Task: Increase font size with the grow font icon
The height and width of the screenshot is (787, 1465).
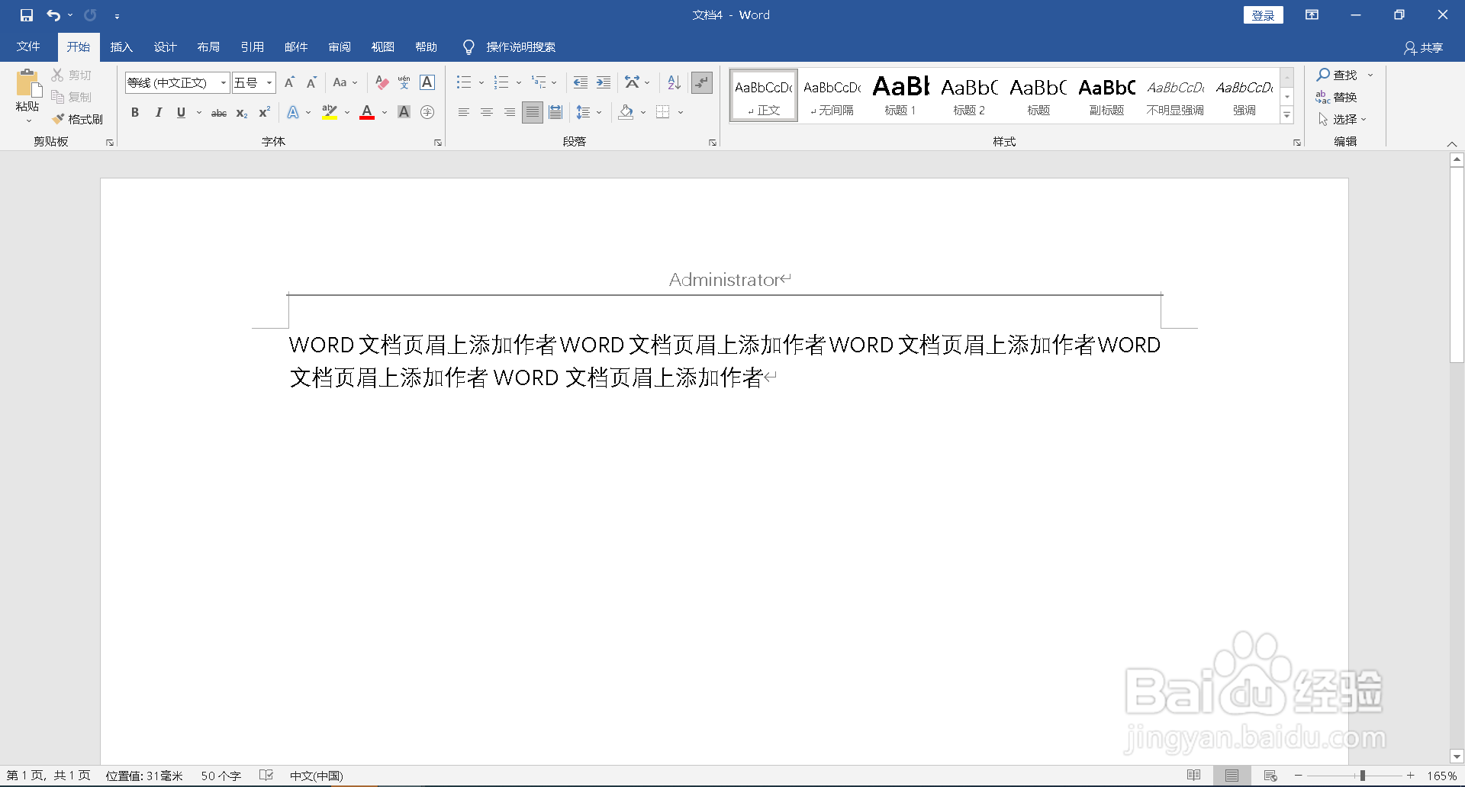Action: (289, 82)
